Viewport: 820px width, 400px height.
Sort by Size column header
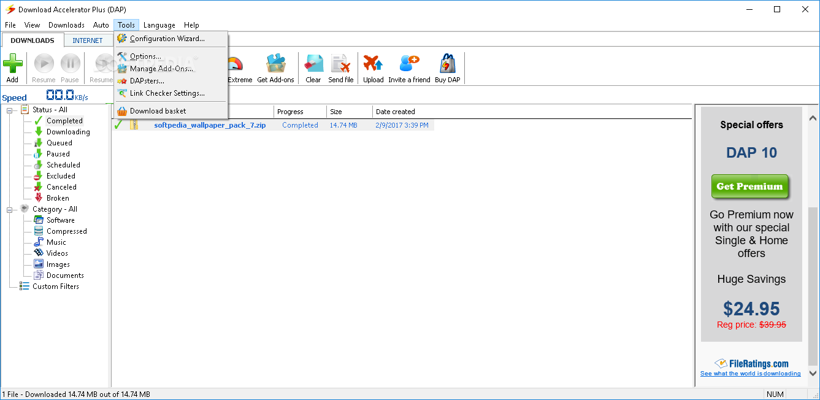pyautogui.click(x=350, y=112)
